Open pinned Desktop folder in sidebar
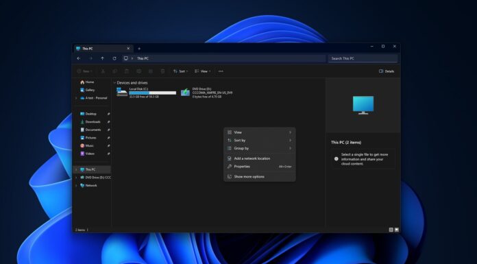The height and width of the screenshot is (264, 477). (x=91, y=114)
